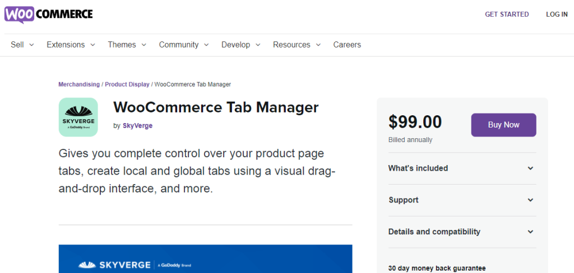Screen dimensions: 574x273
Task: Click the Billed annually text
Action: point(410,140)
